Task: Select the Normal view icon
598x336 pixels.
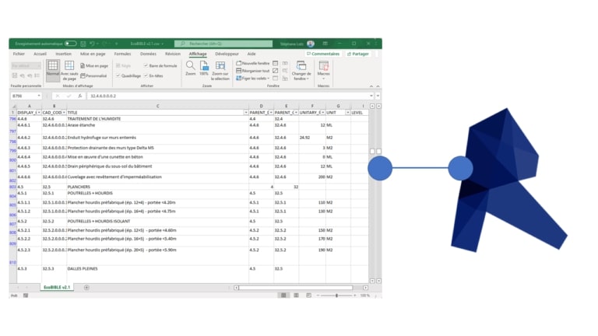Action: click(53, 68)
